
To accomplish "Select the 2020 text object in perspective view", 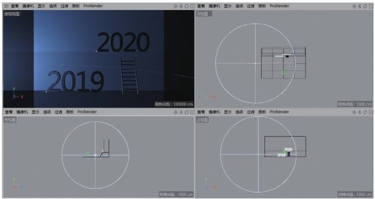I will click(x=123, y=43).
